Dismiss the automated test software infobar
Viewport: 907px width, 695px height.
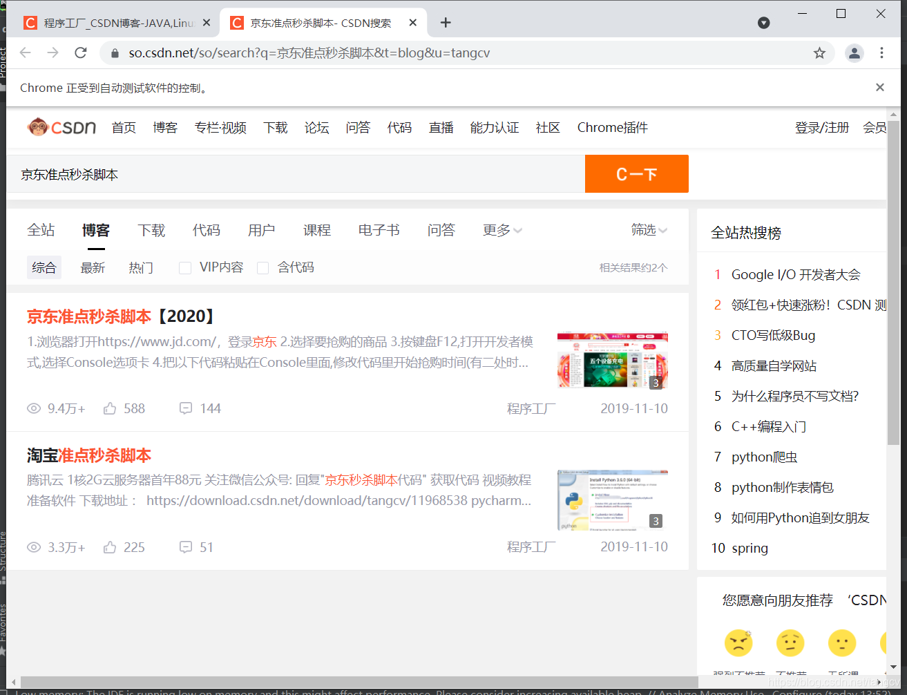click(x=879, y=87)
